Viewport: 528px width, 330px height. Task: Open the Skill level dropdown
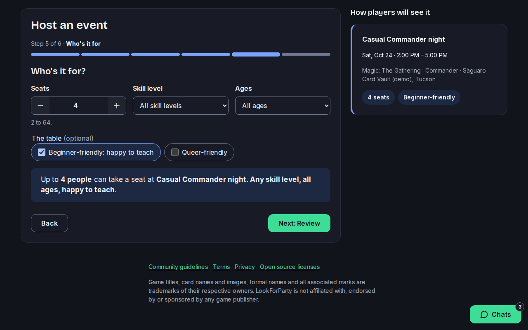(181, 106)
